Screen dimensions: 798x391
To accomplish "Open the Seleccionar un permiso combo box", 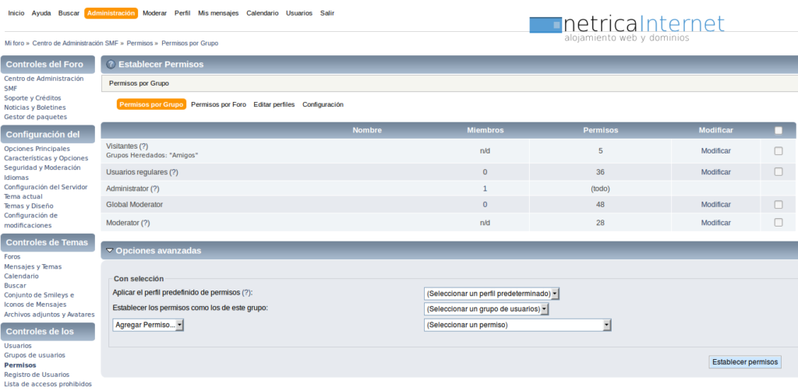I will [x=517, y=325].
